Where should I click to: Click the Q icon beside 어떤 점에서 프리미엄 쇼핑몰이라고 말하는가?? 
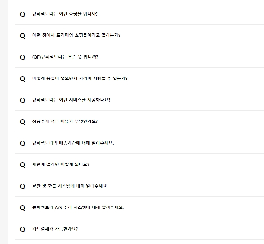[x=22, y=36]
